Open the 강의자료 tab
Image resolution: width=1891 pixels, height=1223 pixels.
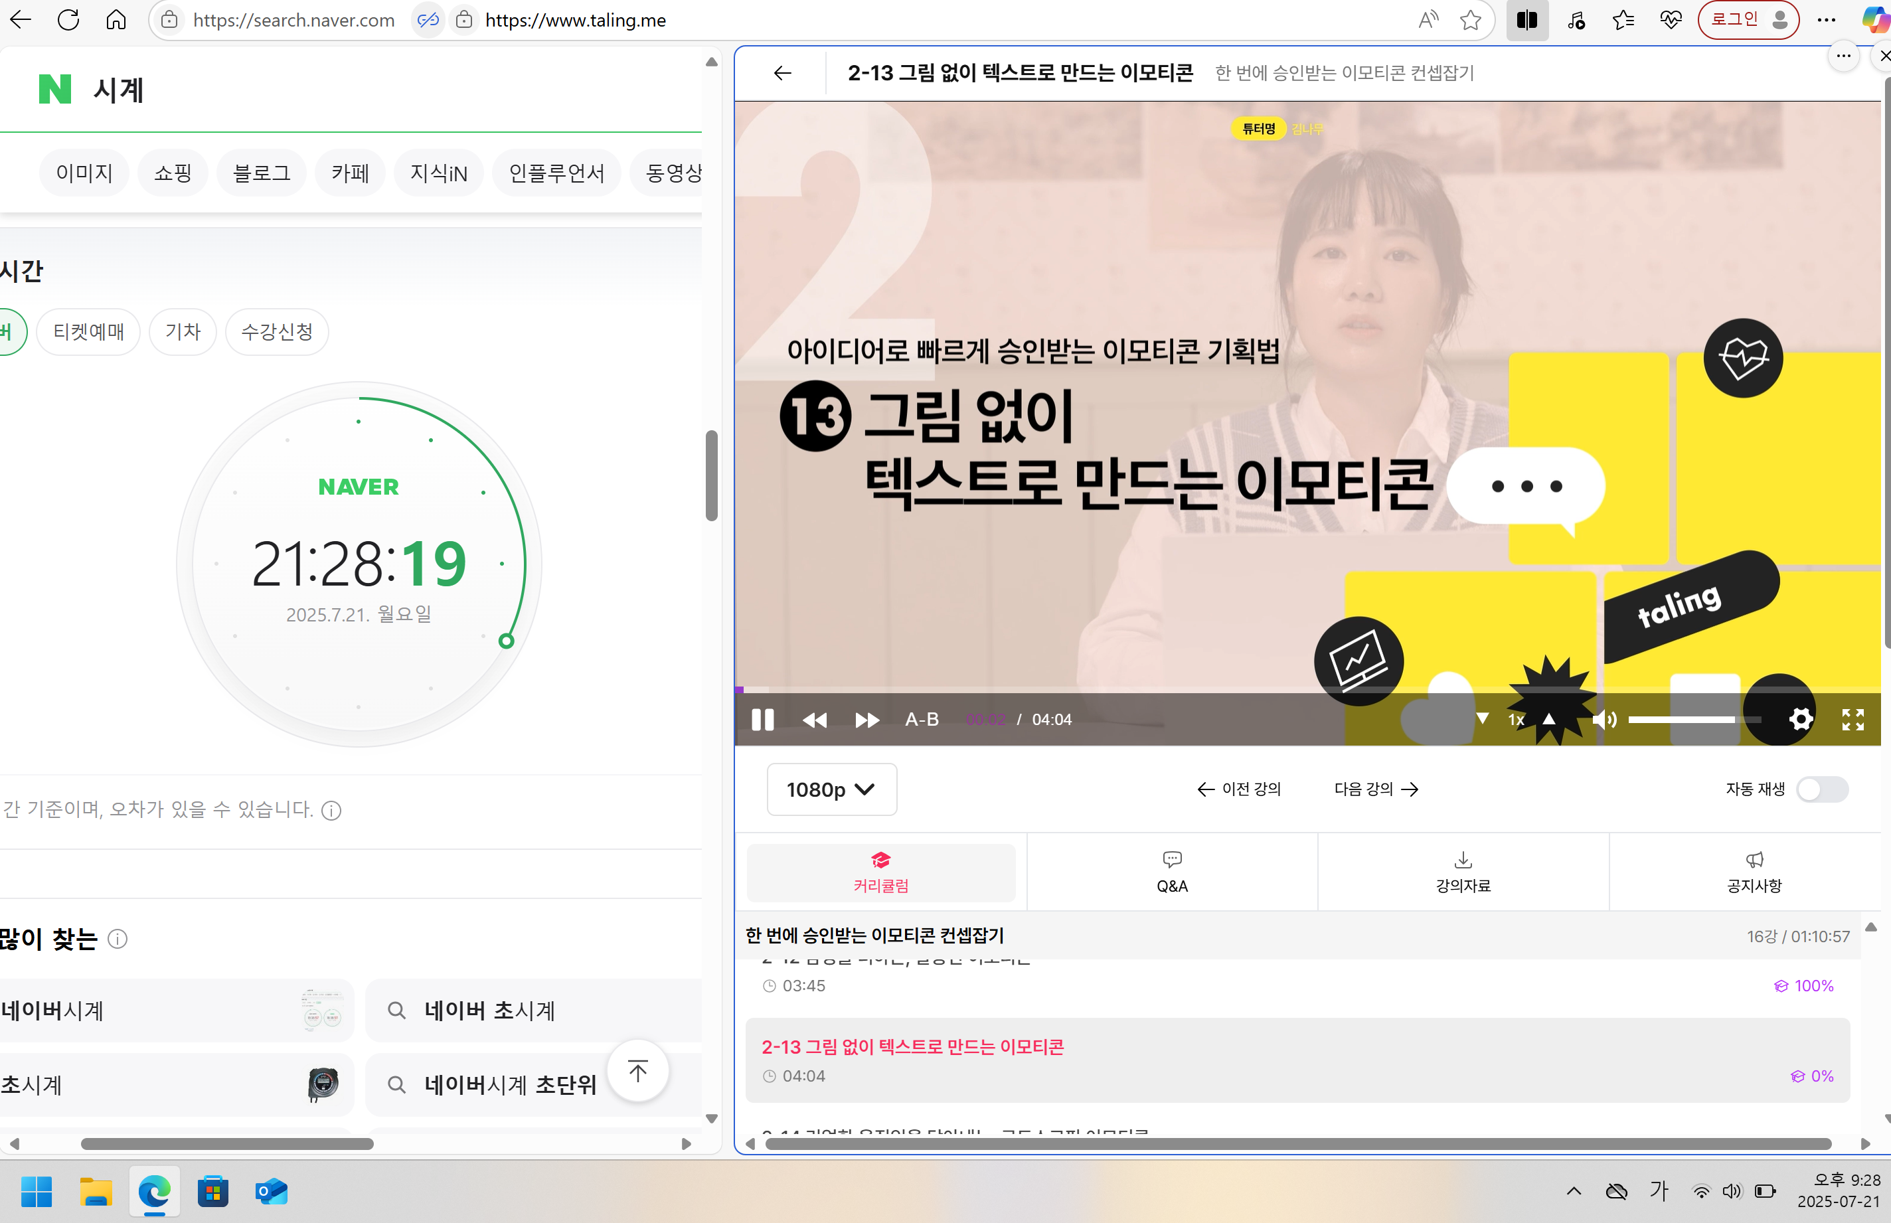pos(1462,872)
